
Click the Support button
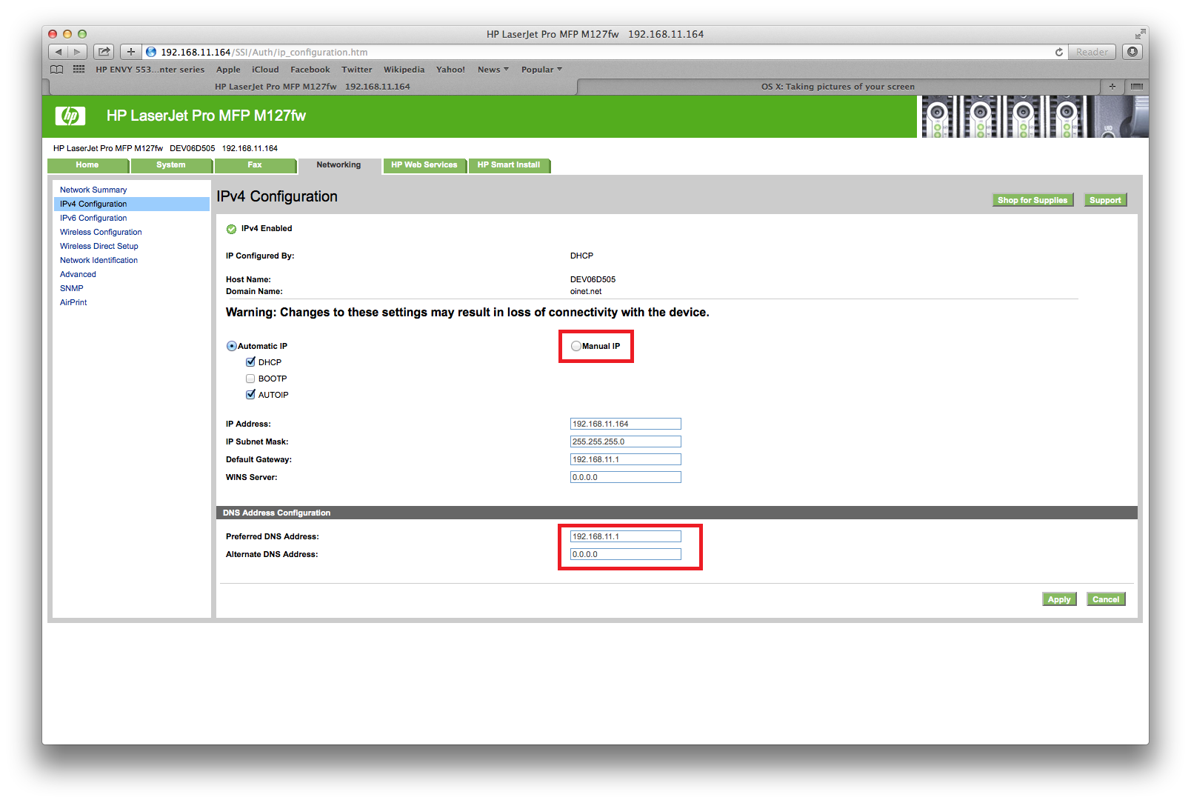click(x=1105, y=200)
